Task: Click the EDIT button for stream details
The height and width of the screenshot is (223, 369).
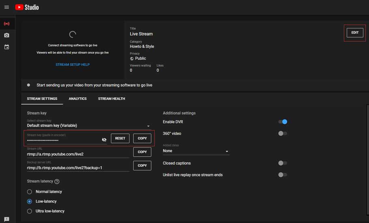Action: pos(355,32)
